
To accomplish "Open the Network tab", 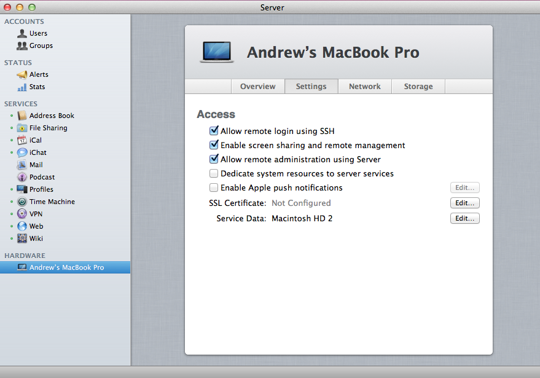I will [x=365, y=87].
